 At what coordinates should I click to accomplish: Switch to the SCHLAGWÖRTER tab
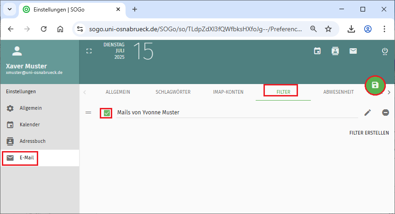173,92
